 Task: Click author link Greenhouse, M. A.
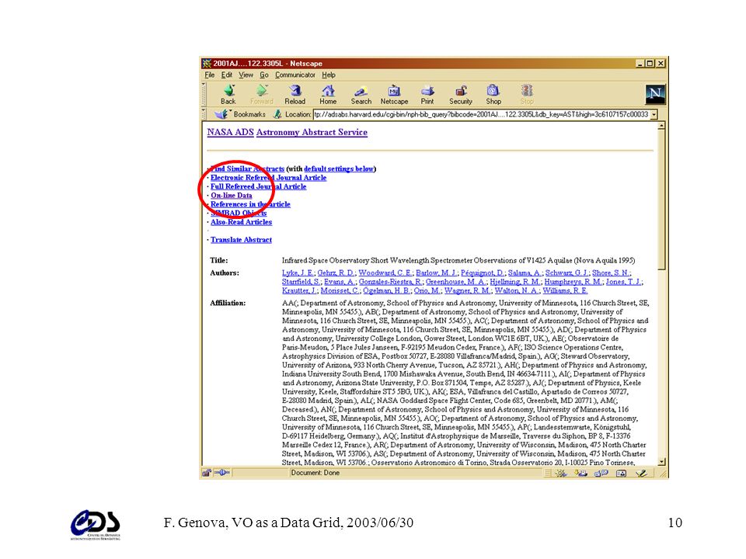456,282
